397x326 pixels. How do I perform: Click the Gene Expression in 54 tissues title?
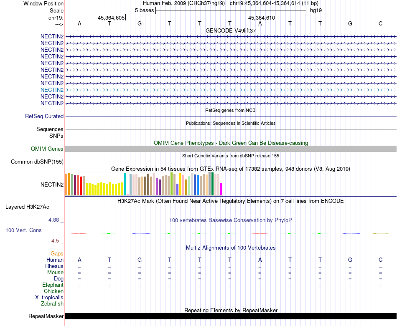[x=231, y=169]
